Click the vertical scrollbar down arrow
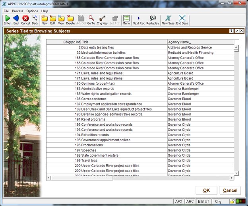 tap(236, 173)
